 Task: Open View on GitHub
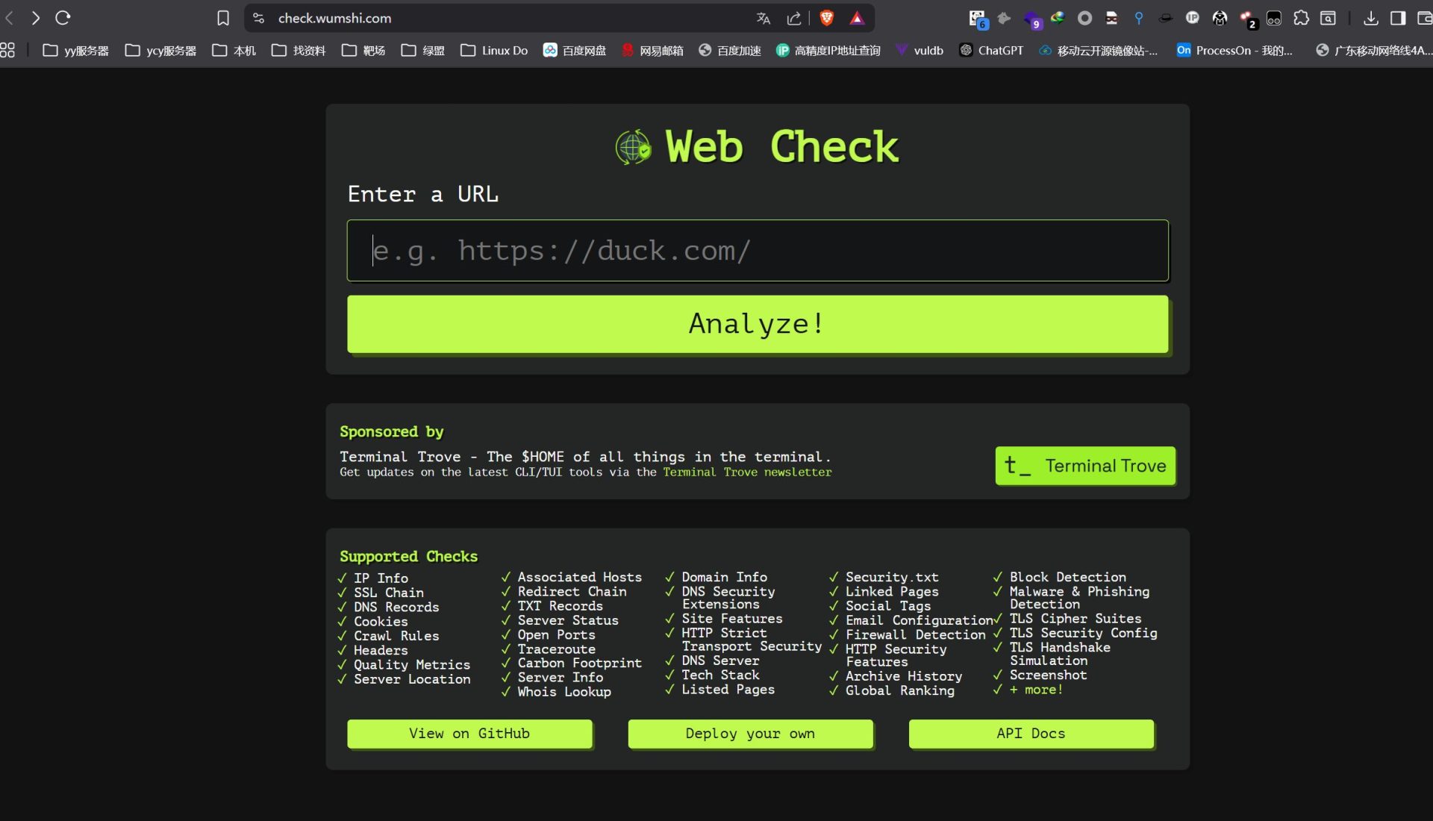tap(469, 734)
